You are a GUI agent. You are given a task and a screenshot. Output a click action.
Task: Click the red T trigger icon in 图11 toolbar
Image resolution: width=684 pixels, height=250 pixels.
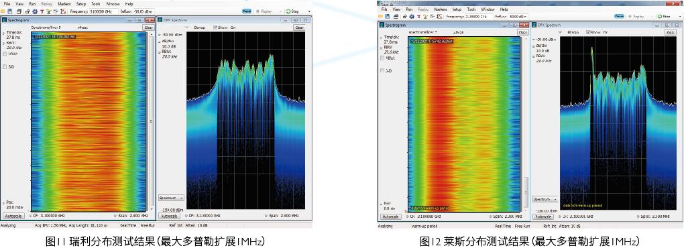pyautogui.click(x=42, y=11)
